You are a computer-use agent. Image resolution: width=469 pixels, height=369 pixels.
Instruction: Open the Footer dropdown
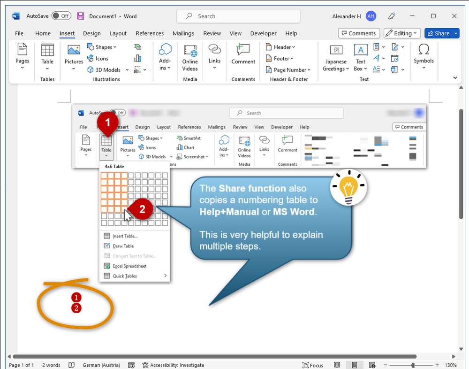coord(280,58)
